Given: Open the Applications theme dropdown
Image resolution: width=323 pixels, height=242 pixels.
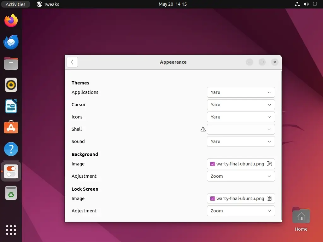Looking at the screenshot, I should 241,92.
